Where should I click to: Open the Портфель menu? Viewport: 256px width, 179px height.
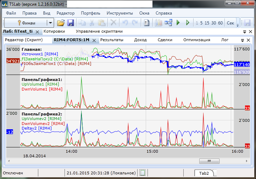click(x=90, y=13)
